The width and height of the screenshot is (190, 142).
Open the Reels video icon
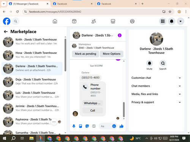(x=74, y=21)
